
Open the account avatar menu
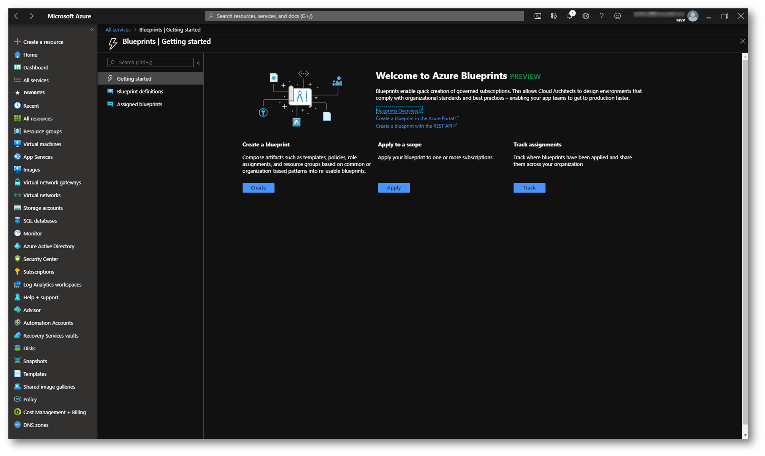coord(693,16)
